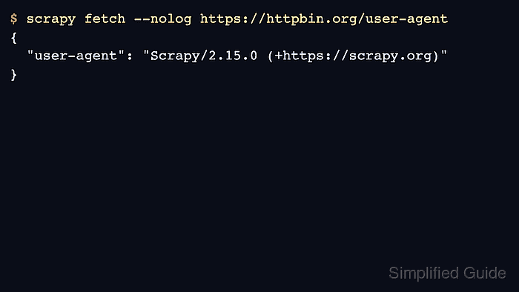
Task: Click the dollar sign shell prompt
Action: click(x=13, y=19)
